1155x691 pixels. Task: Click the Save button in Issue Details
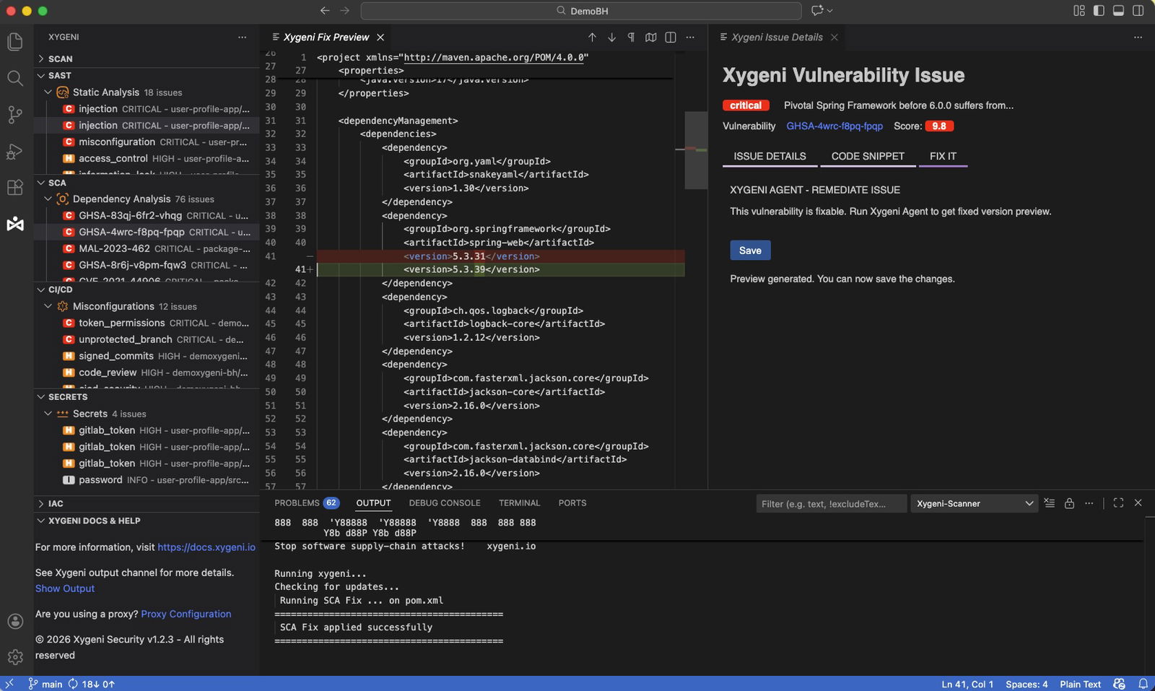click(x=750, y=251)
